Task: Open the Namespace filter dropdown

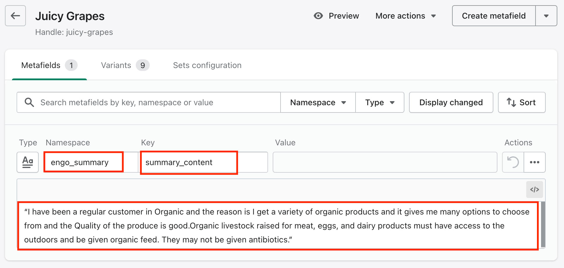Action: 318,102
